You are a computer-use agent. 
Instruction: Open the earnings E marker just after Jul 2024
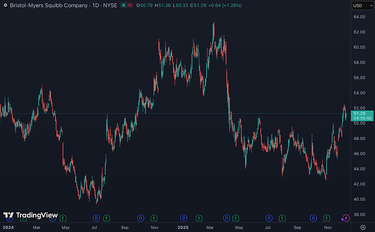[x=107, y=218]
